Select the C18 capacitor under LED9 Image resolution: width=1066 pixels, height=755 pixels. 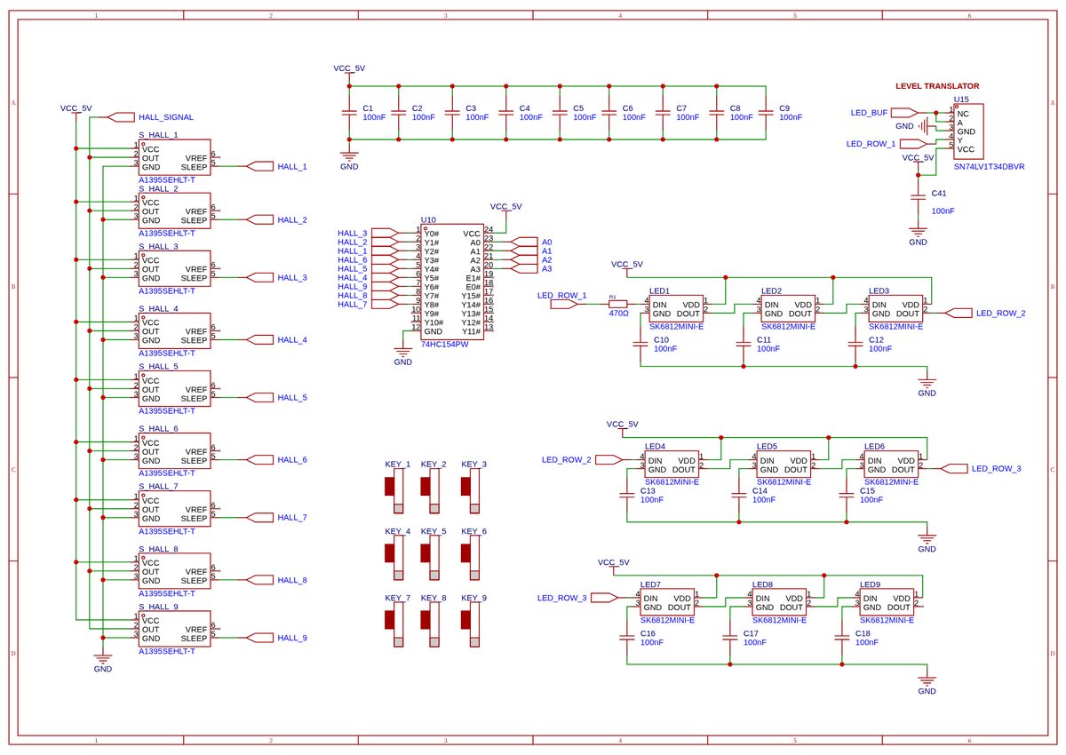pos(841,637)
